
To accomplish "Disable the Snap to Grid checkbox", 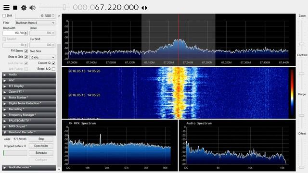I will [x=26, y=57].
